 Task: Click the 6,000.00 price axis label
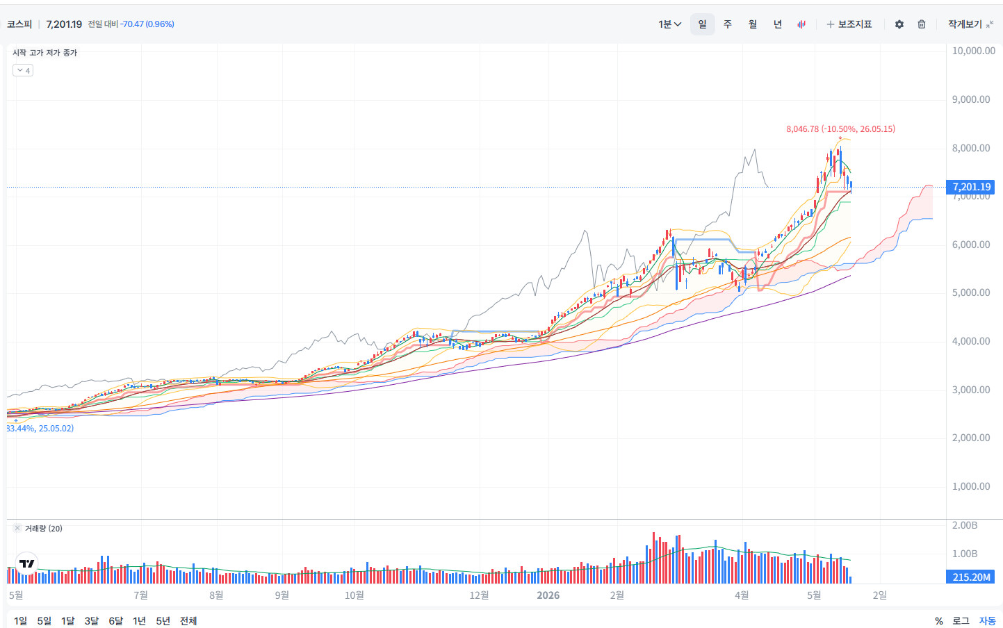pyautogui.click(x=971, y=245)
